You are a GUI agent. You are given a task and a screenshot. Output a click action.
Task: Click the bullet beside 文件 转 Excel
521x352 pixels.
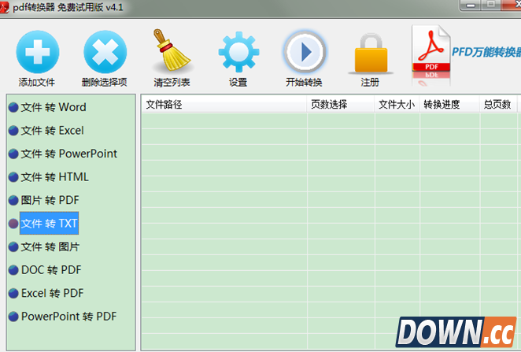[x=13, y=131]
